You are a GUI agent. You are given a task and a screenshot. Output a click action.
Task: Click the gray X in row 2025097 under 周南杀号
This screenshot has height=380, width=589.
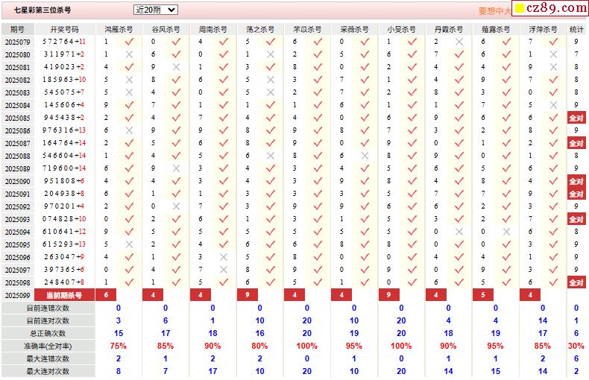tap(224, 270)
